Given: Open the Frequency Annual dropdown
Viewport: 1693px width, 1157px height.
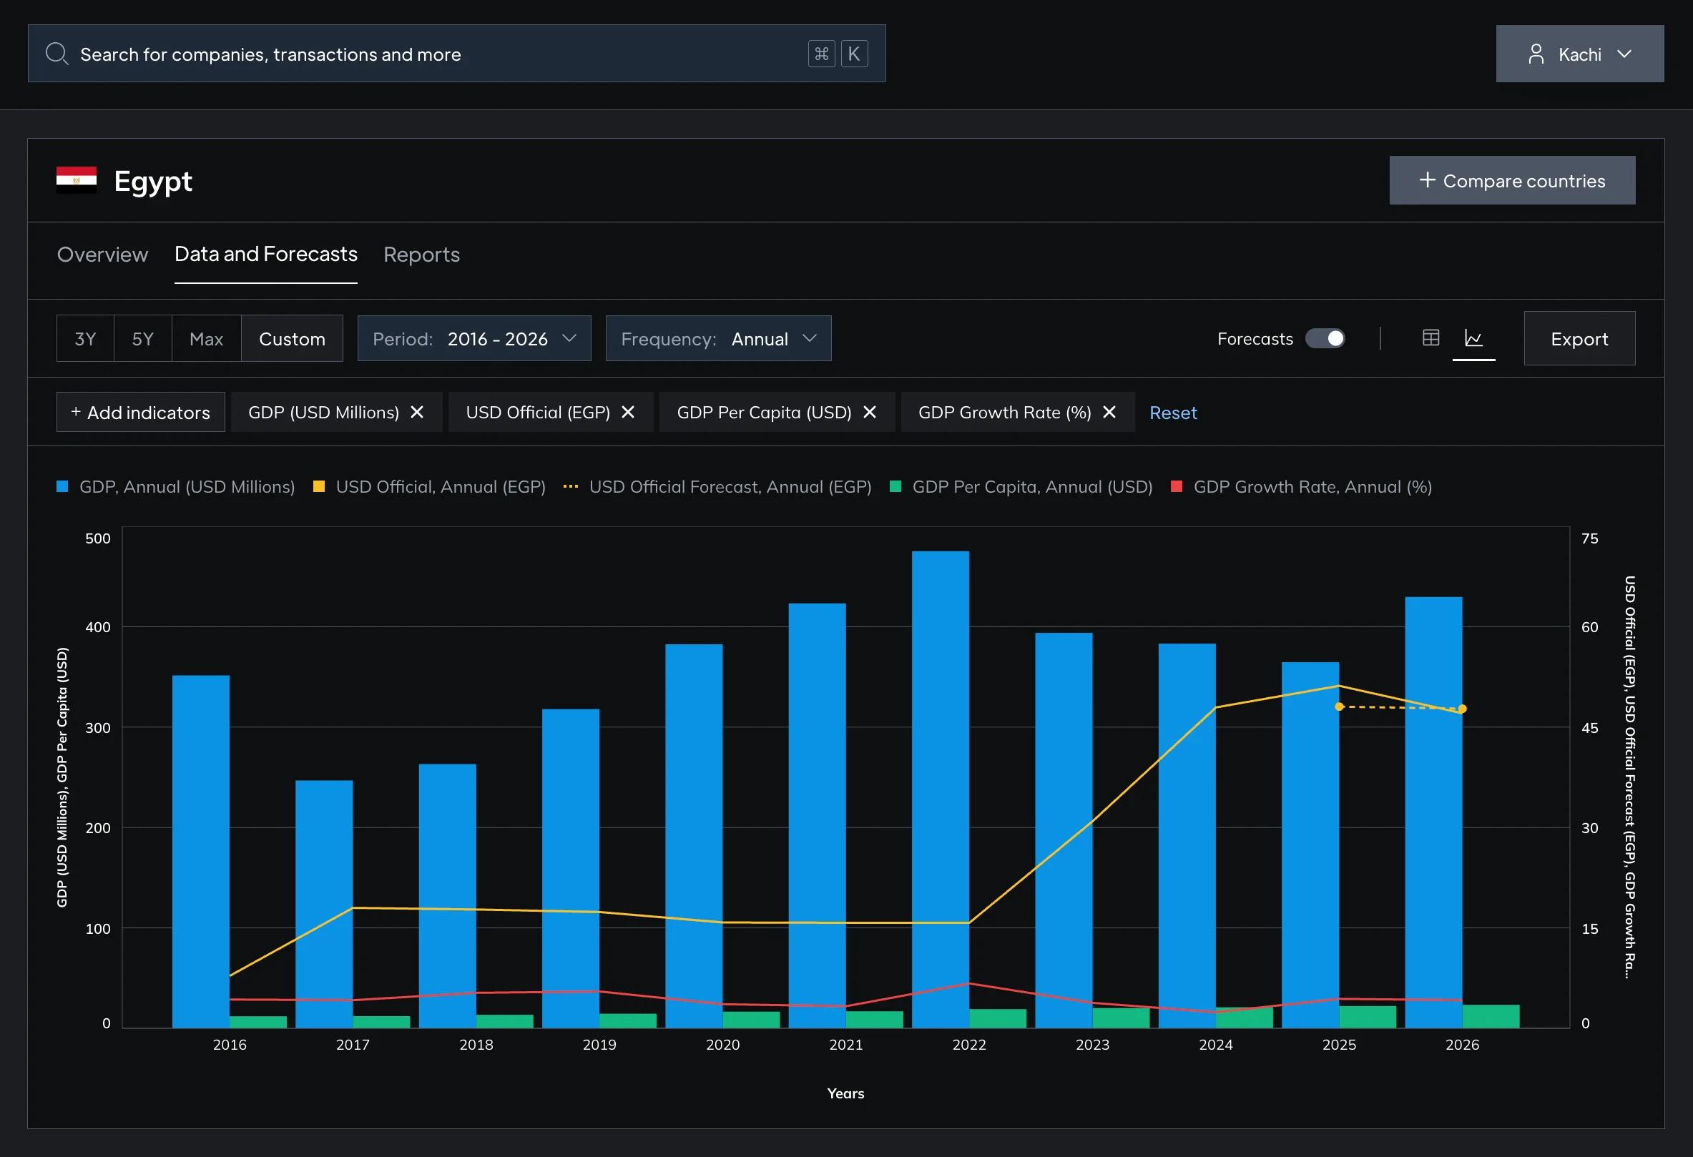Looking at the screenshot, I should 718,338.
